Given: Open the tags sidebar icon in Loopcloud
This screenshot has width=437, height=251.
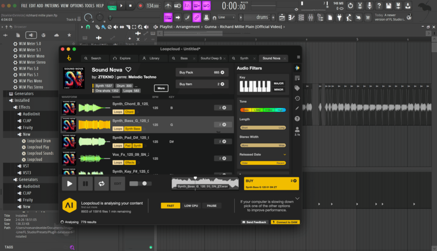Looking at the screenshot, I should [297, 88].
